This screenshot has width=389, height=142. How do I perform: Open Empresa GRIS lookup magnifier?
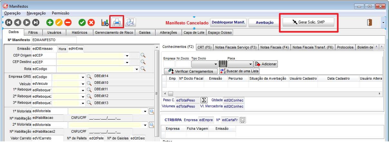[89, 77]
